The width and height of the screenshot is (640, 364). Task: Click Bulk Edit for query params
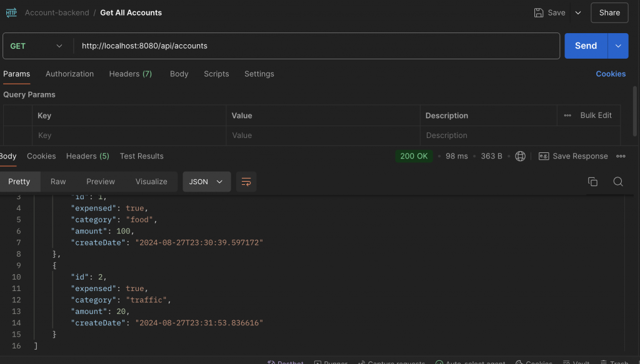pos(596,116)
